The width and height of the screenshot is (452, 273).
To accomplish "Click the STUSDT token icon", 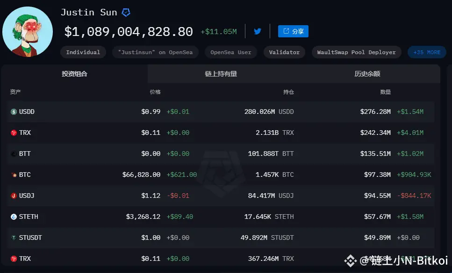I will tap(14, 238).
